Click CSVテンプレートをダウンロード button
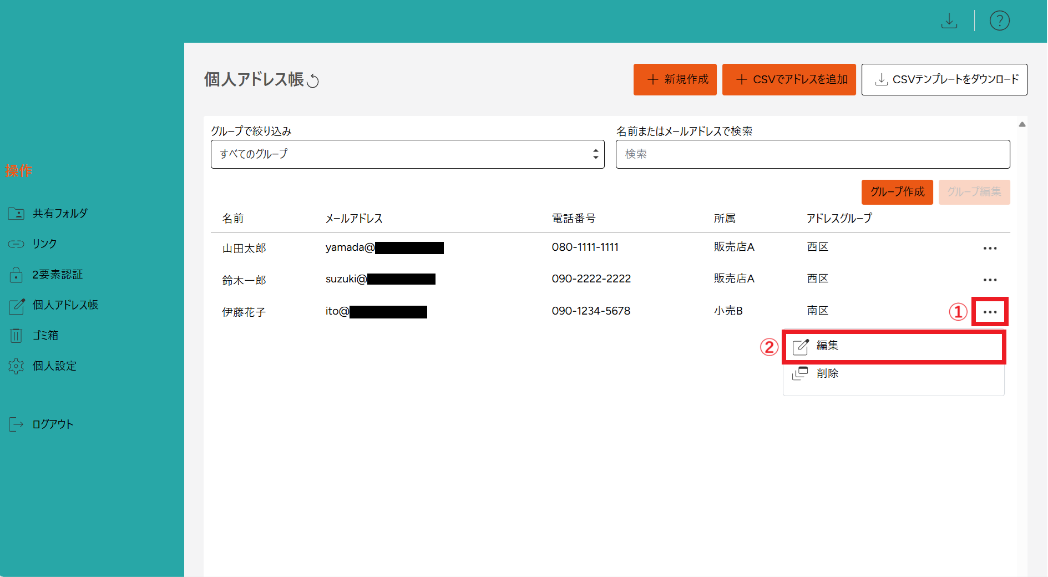 [x=944, y=80]
